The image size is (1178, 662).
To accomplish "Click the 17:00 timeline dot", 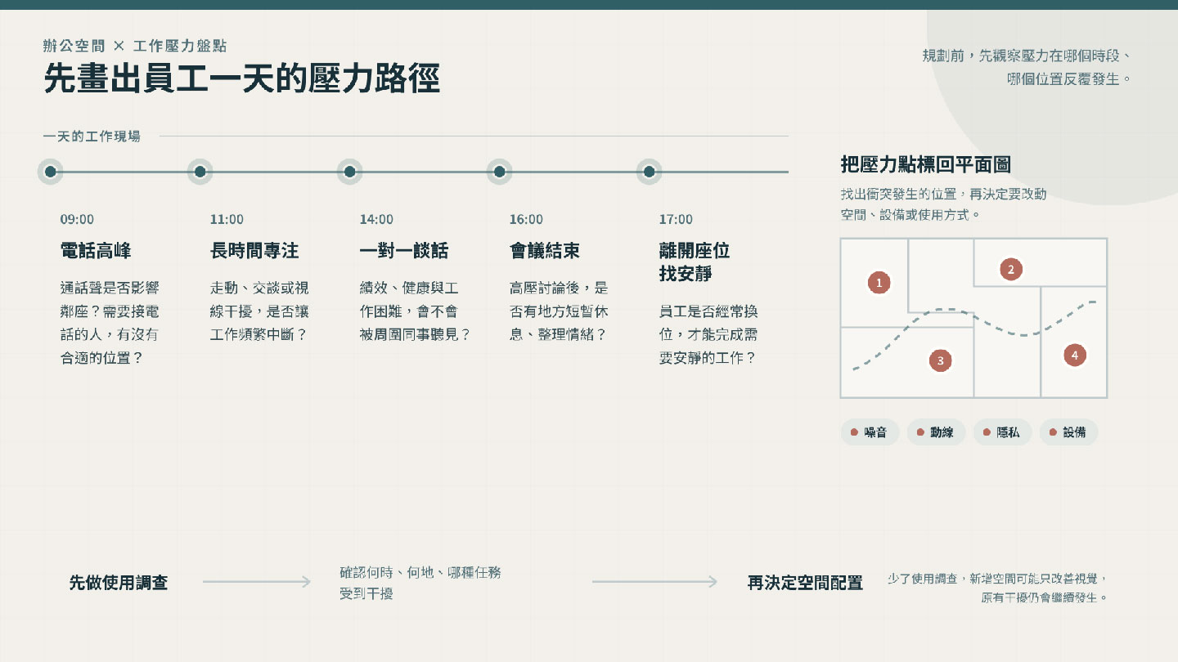I will [649, 172].
